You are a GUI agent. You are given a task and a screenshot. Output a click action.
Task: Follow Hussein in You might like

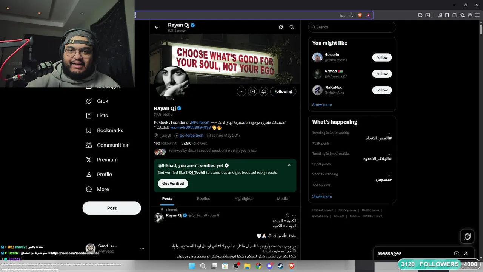point(382,57)
